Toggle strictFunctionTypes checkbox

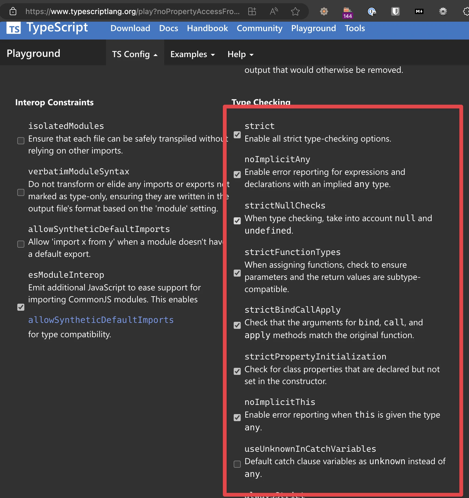pos(237,273)
